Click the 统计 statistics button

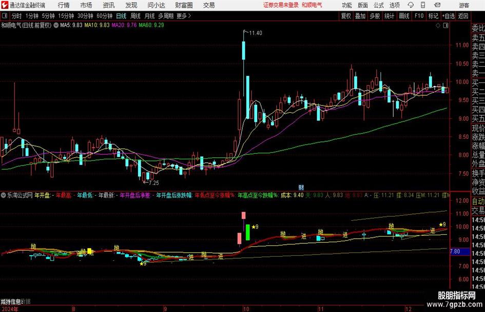pos(389,16)
